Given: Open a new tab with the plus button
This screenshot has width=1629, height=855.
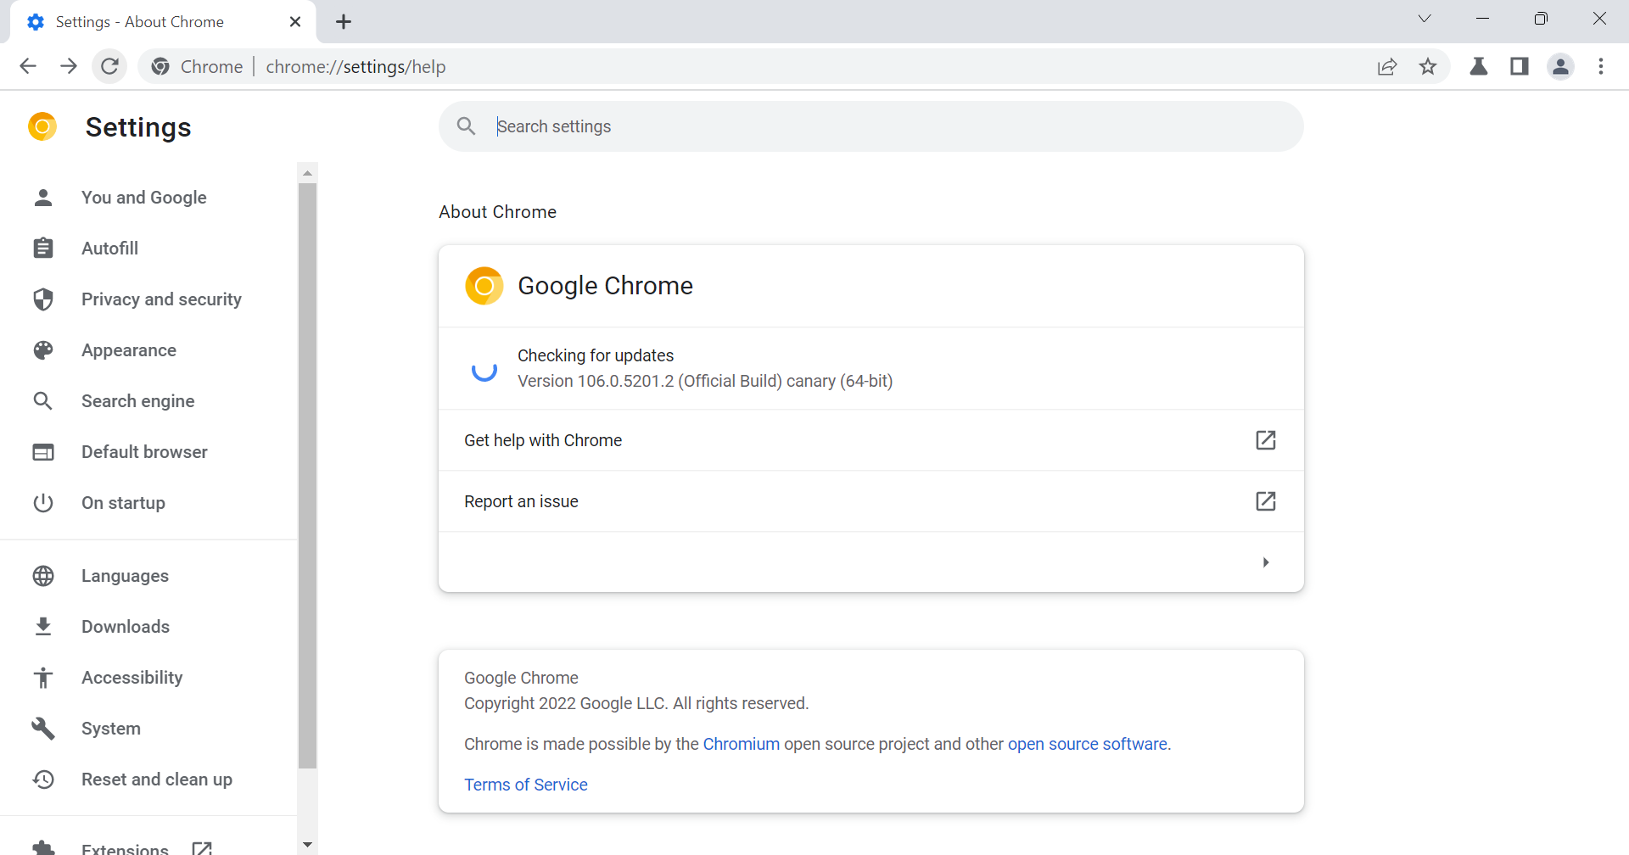Looking at the screenshot, I should coord(344,22).
